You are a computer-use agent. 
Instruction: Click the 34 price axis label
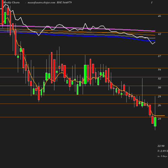pos(159,70)
